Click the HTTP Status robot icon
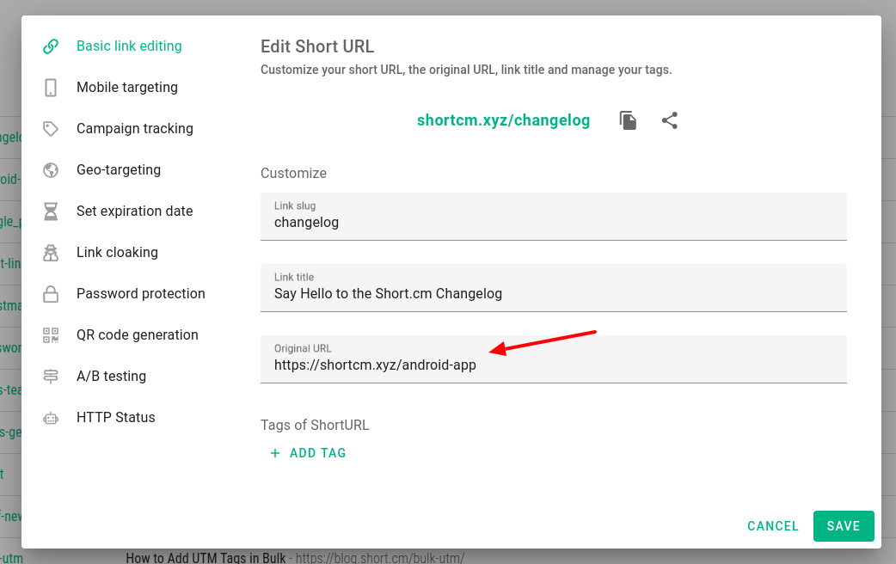896x564 pixels. [x=51, y=418]
